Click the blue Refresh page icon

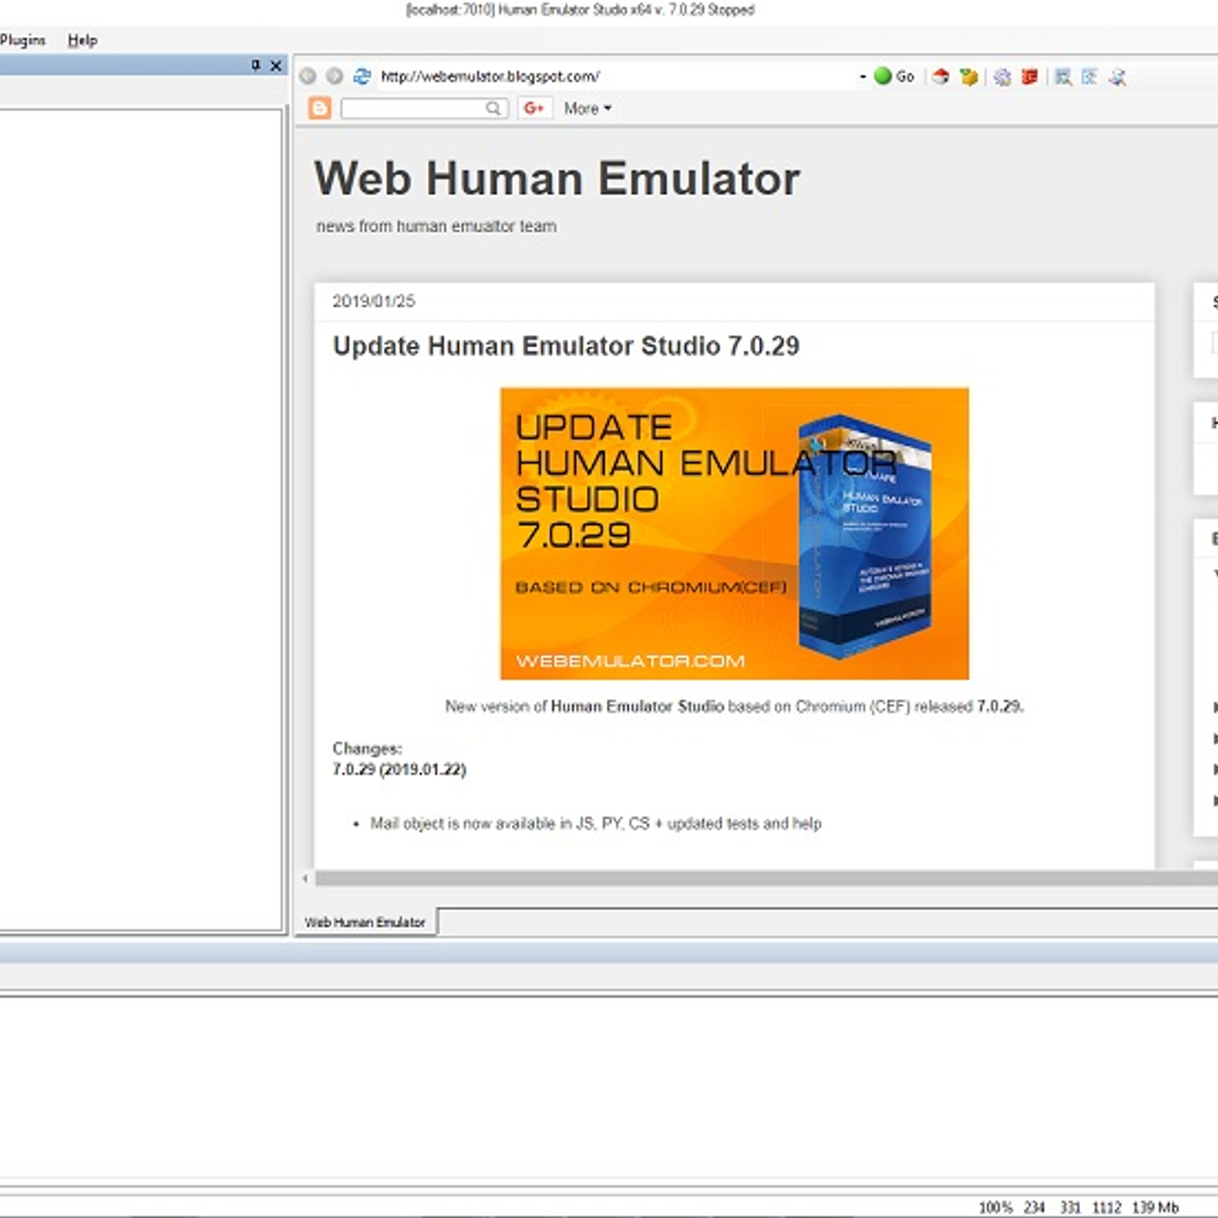click(x=362, y=76)
